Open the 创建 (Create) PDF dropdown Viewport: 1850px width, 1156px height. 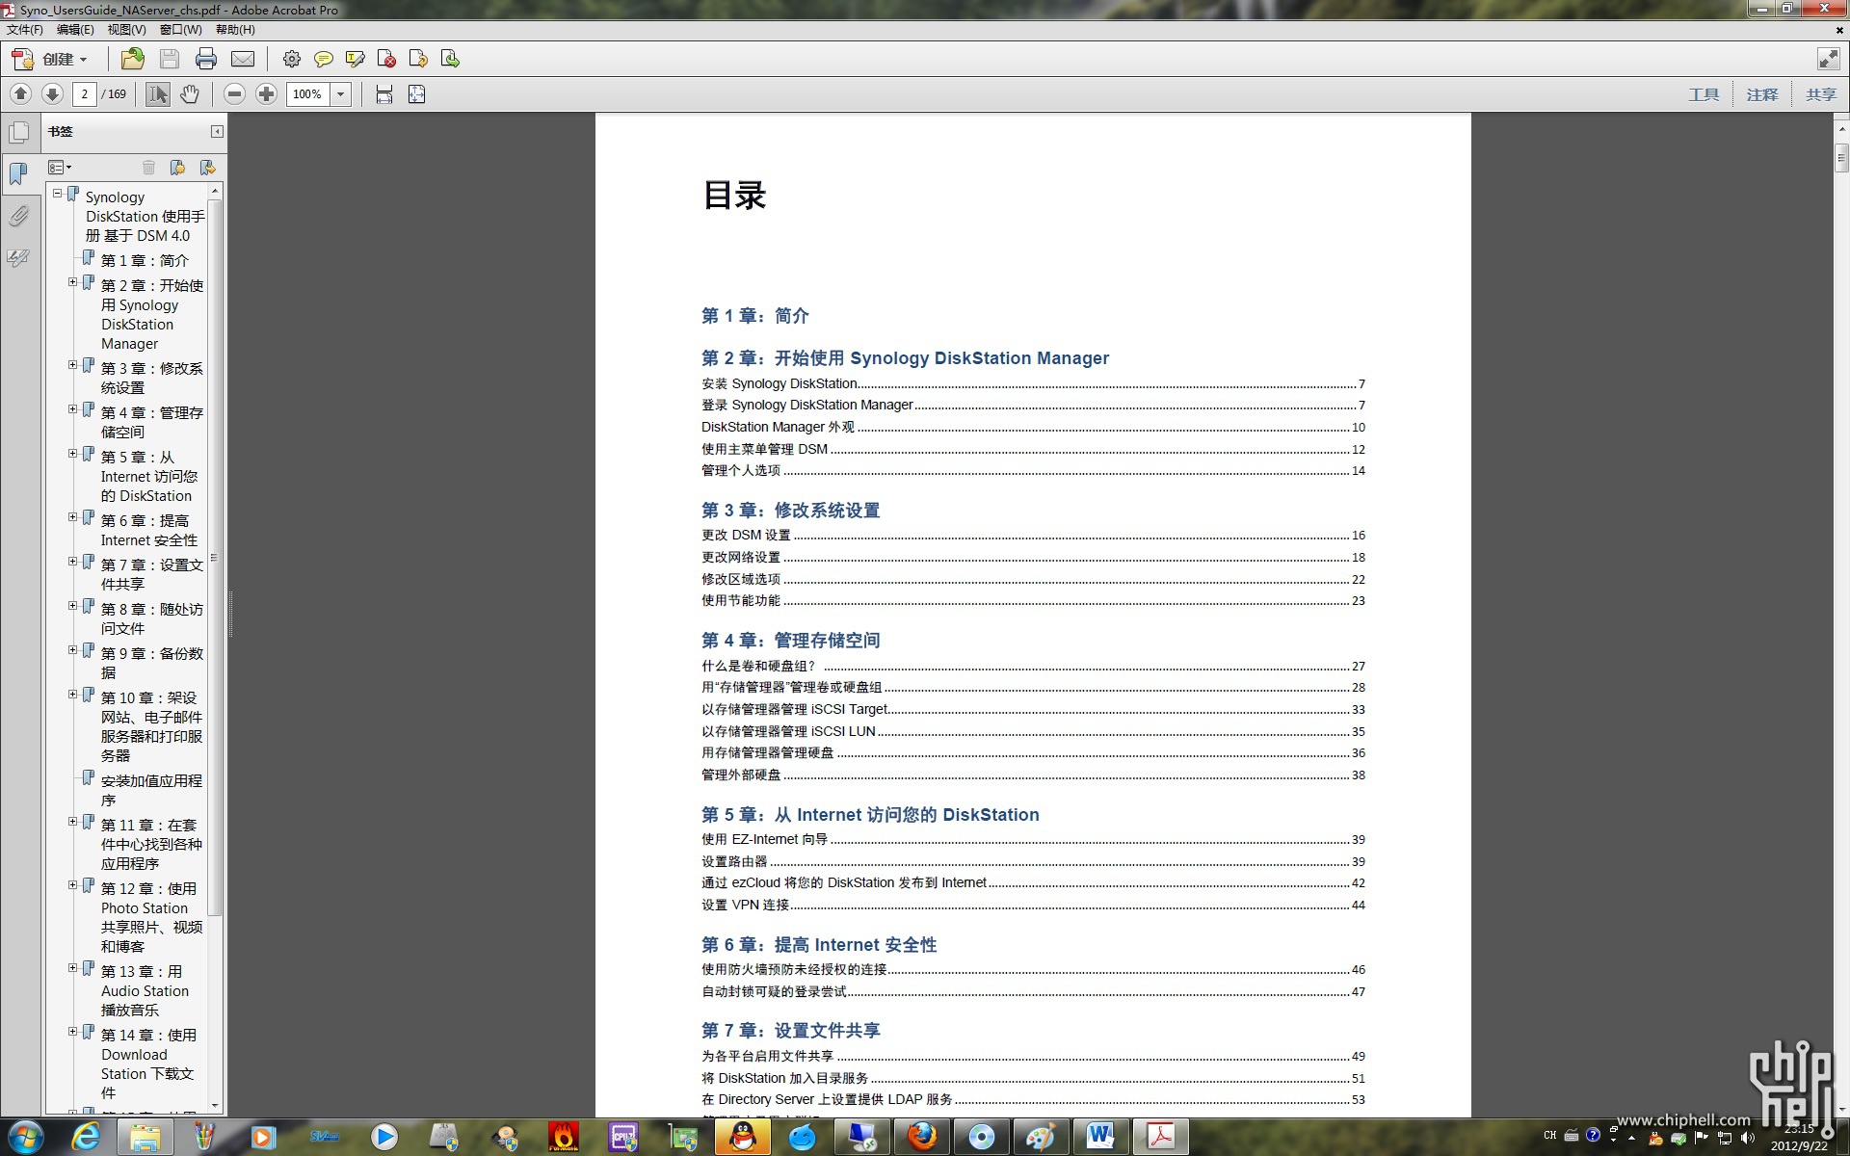point(49,60)
